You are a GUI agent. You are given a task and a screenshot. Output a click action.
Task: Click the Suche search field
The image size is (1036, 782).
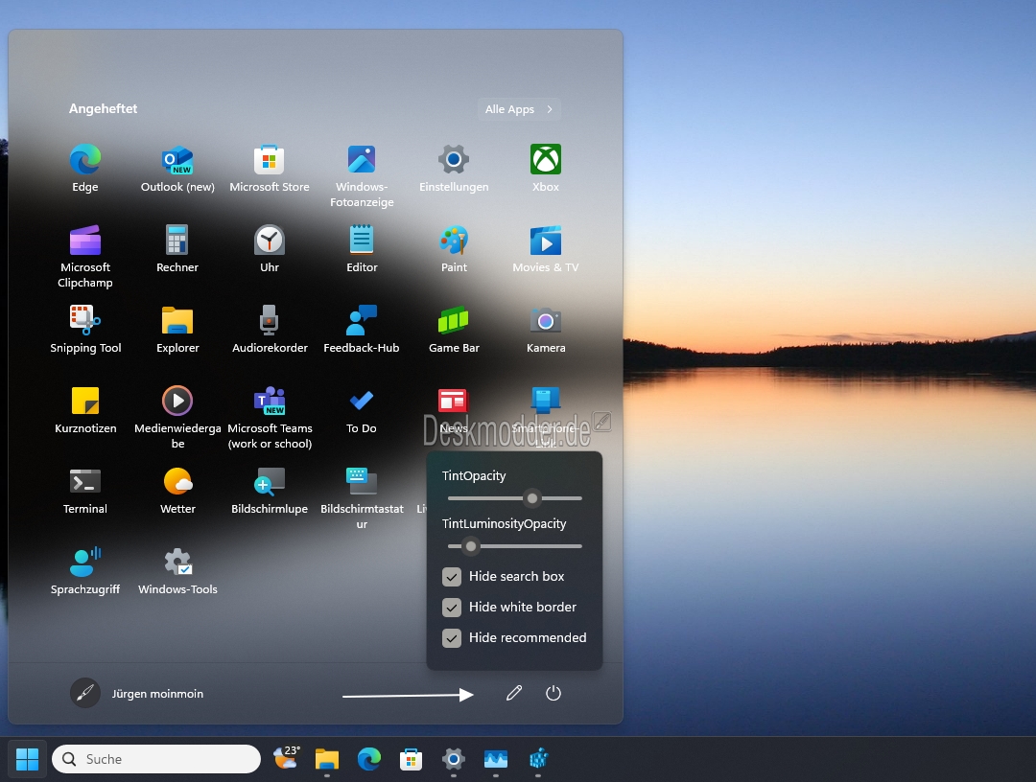(x=156, y=759)
